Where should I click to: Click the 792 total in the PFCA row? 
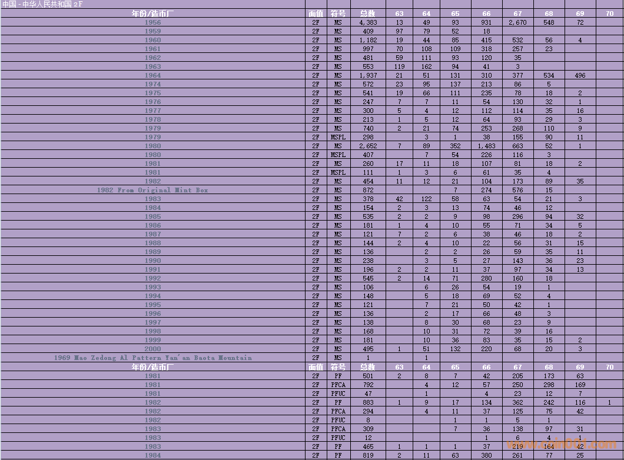coord(368,385)
